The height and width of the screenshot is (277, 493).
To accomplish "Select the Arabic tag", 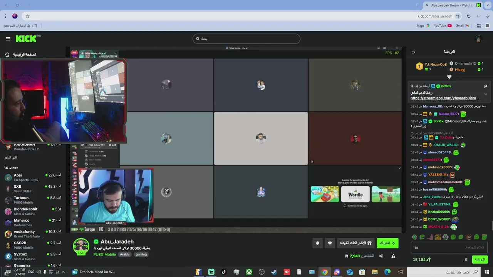I will tap(125, 254).
